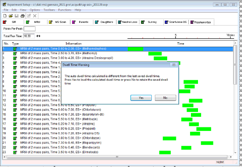Screen dimensions: 242x167
Task: Click the scroll down arrow of list
Action: pos(235,153)
